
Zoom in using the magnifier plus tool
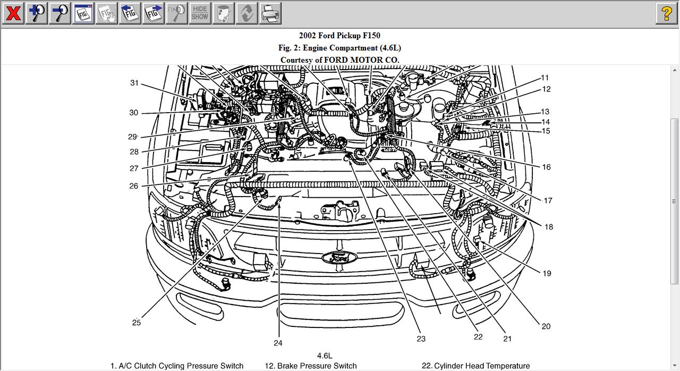(x=36, y=13)
